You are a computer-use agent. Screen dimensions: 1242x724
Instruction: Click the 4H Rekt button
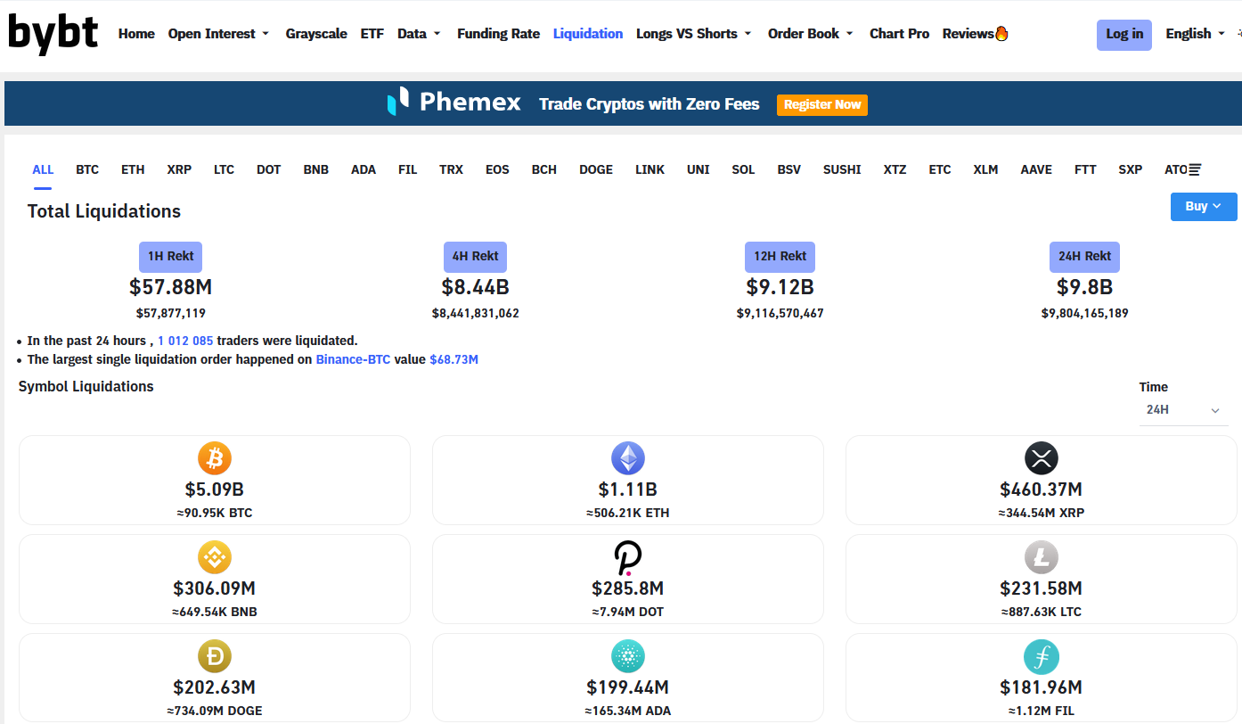(x=476, y=257)
